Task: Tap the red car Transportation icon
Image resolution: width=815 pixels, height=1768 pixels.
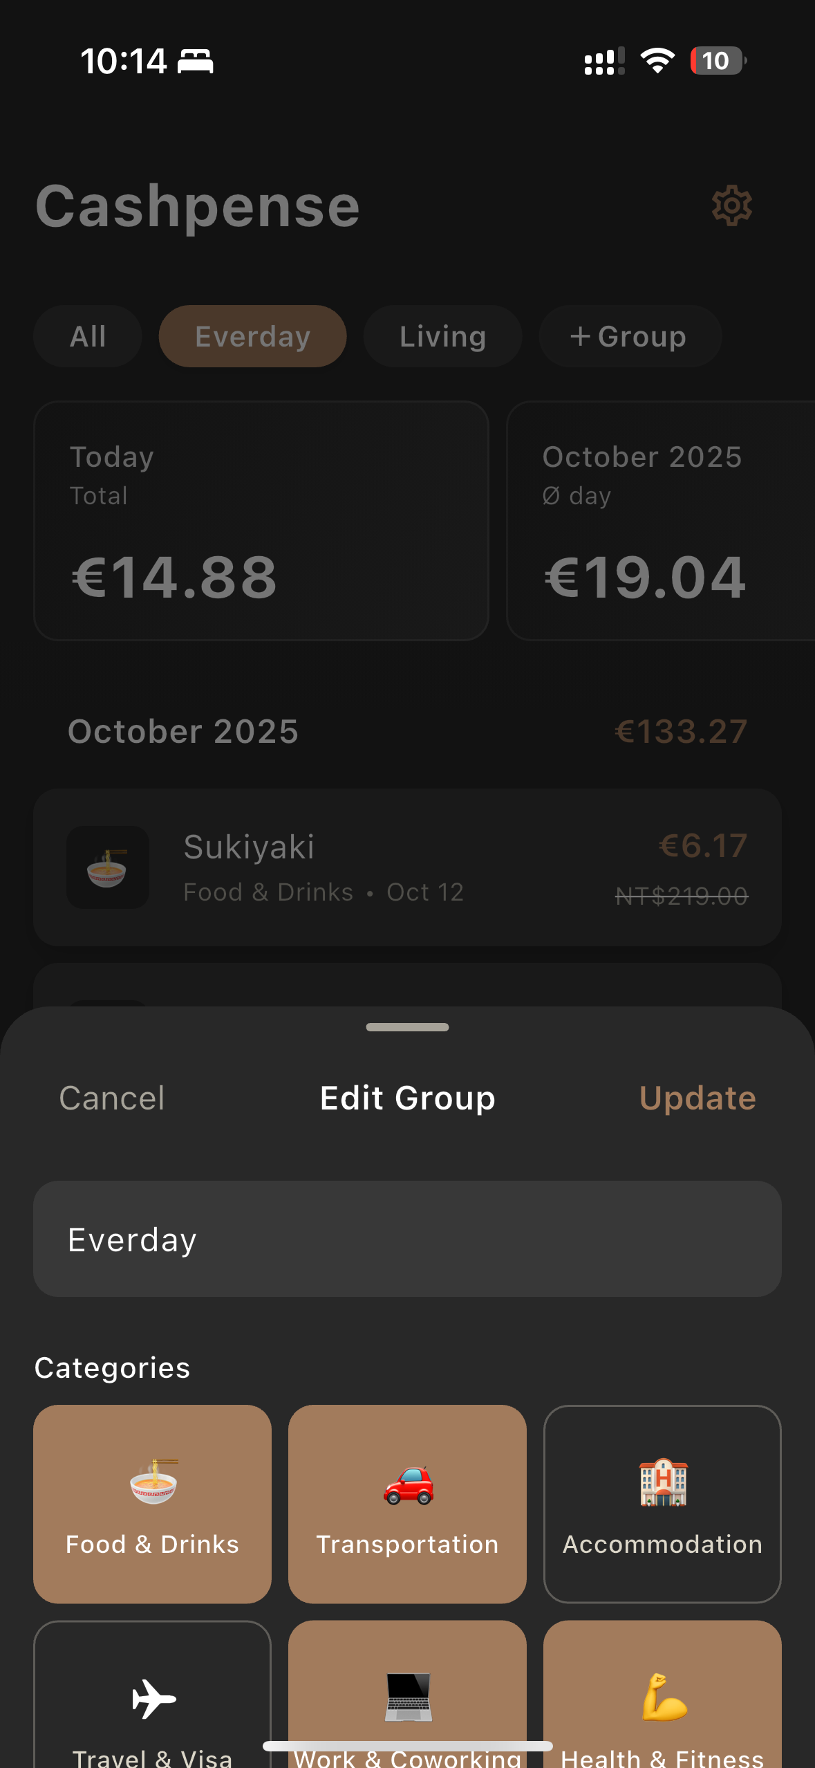Action: (408, 1484)
